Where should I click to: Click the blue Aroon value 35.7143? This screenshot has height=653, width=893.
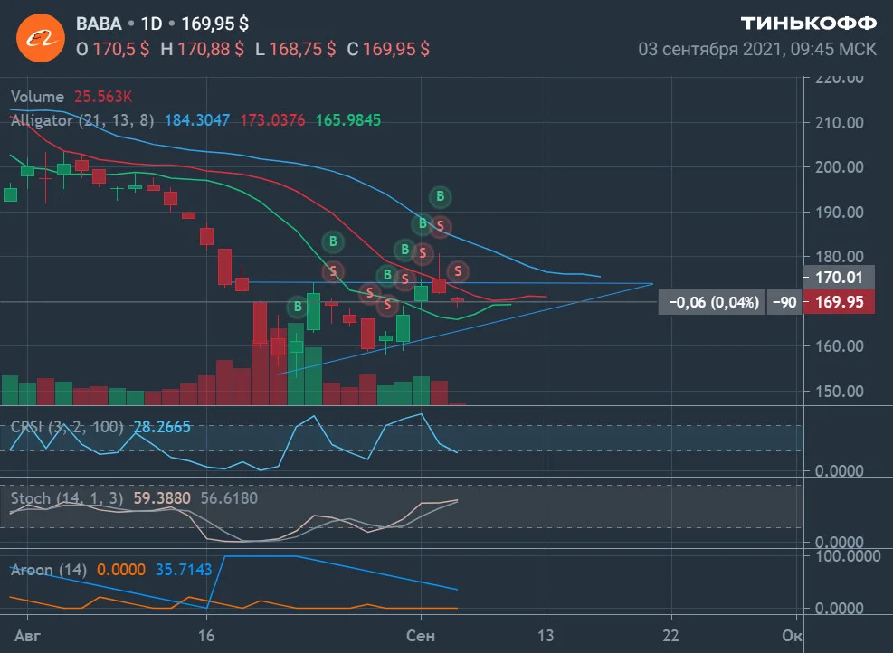(x=184, y=569)
